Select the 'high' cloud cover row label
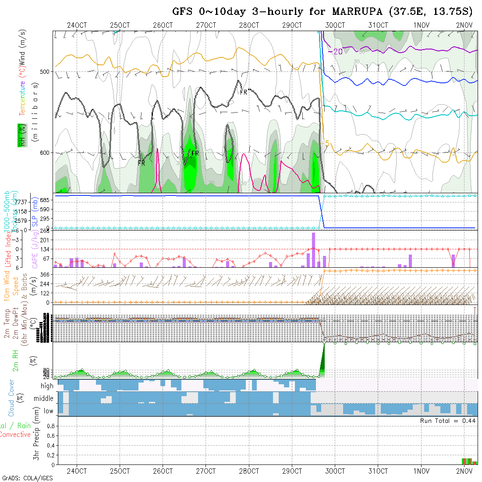 click(x=46, y=386)
